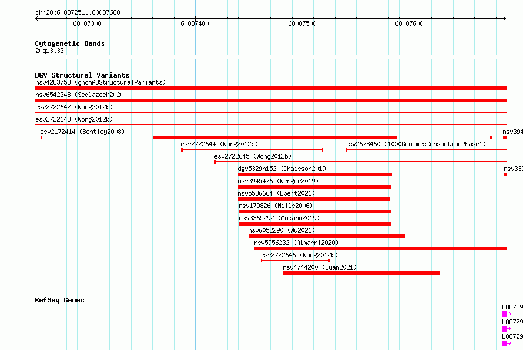Click the nsv6052290 Wu2021 variant bar
This screenshot has width=523, height=350.
click(327, 236)
